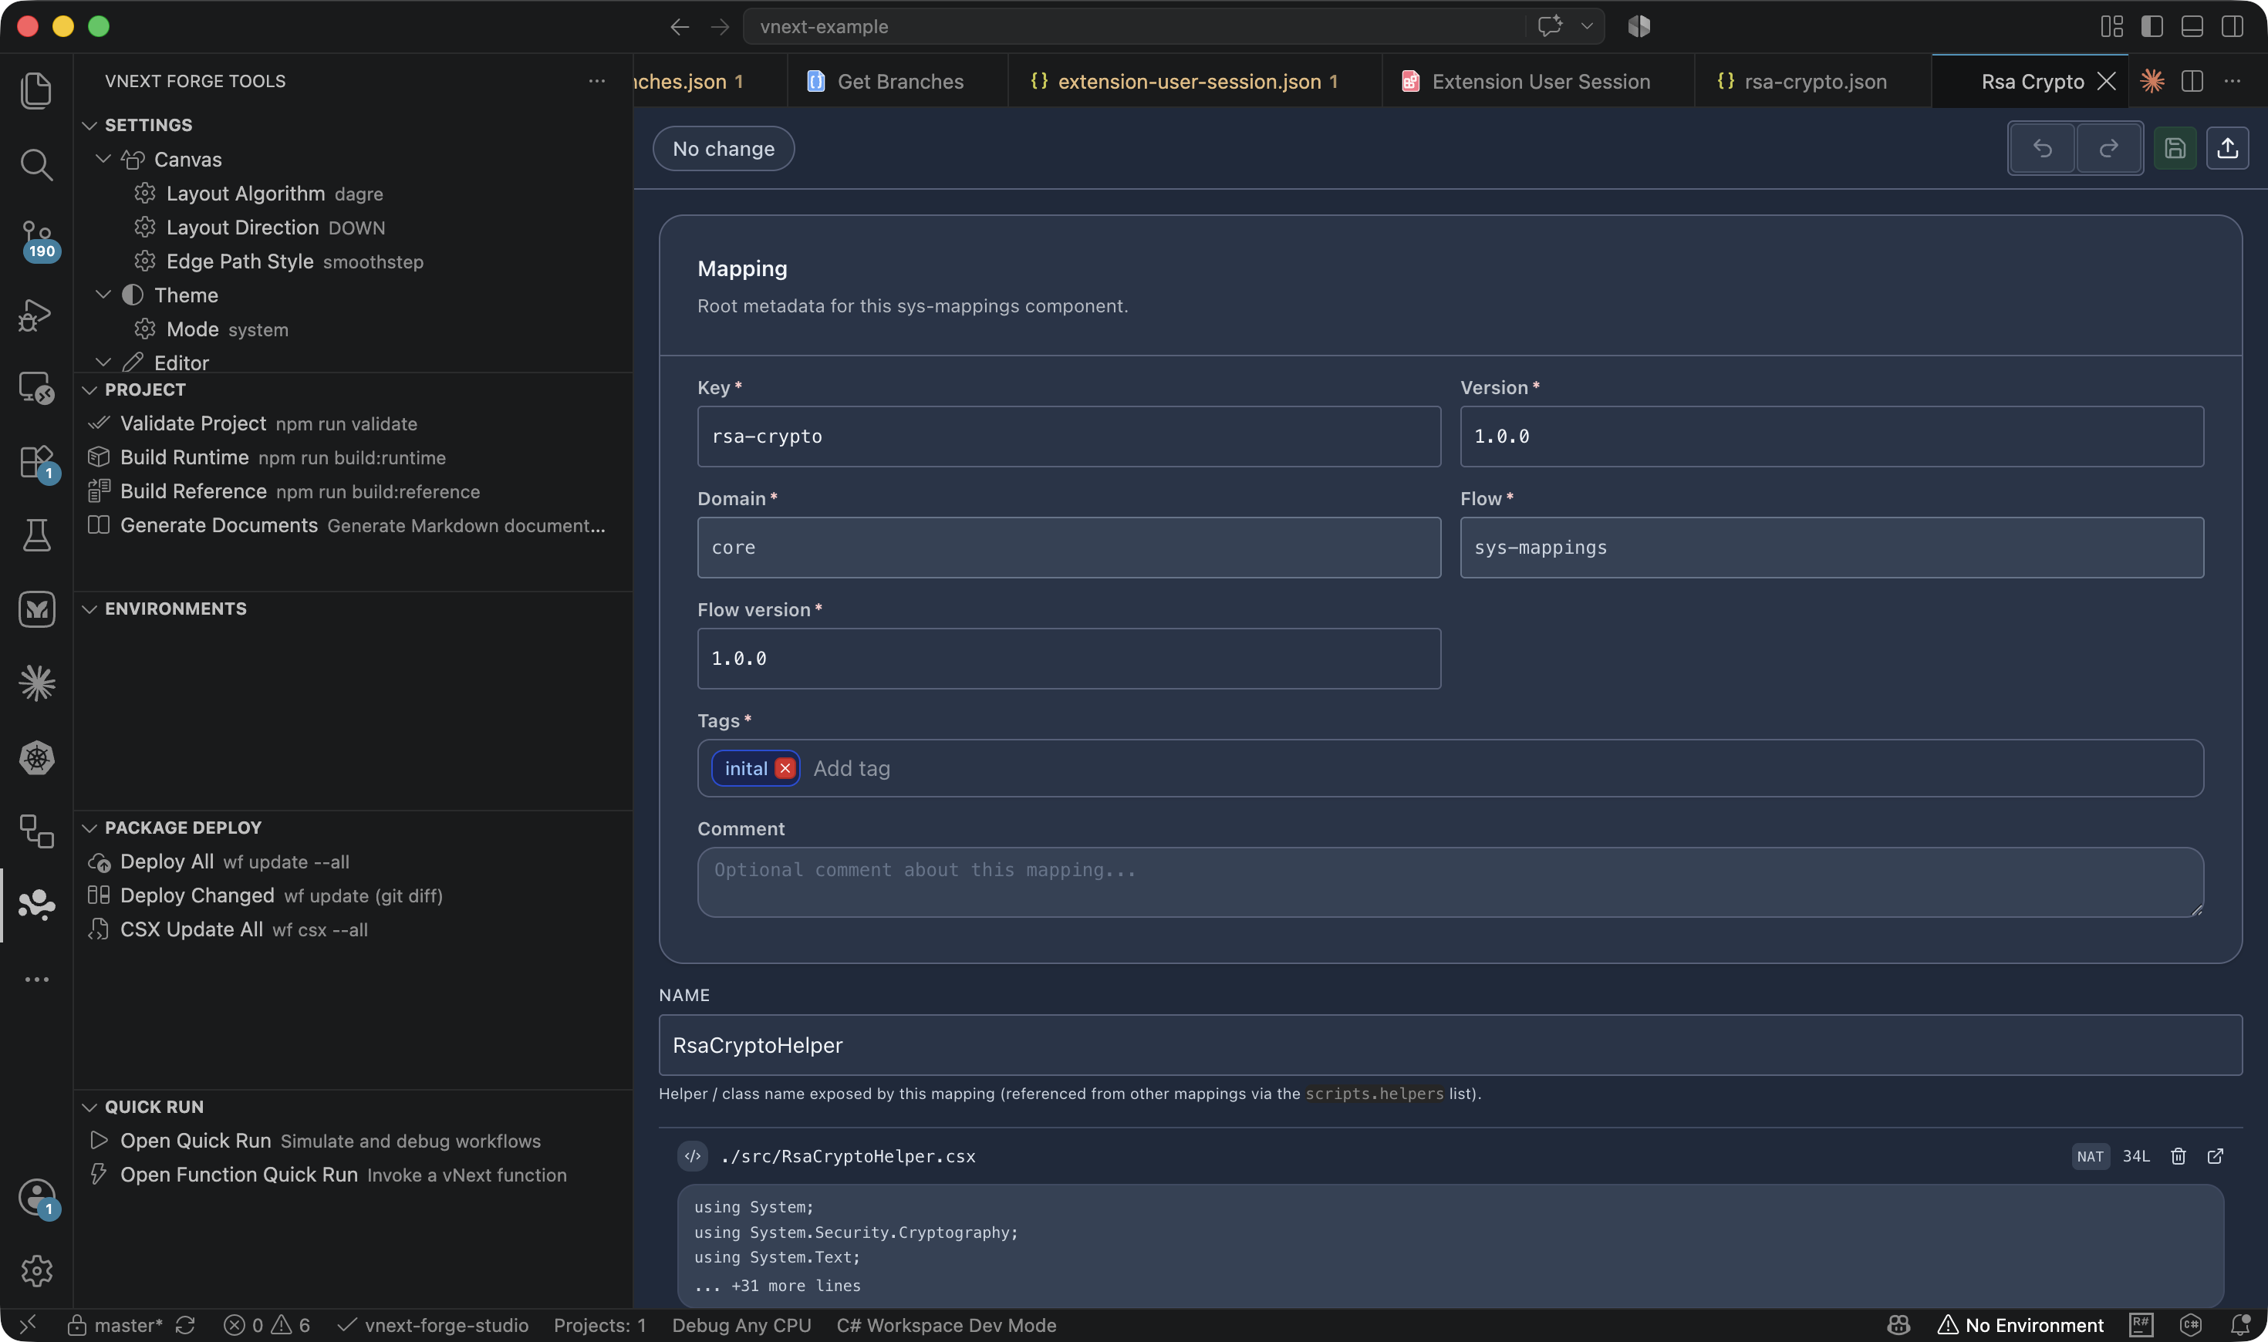Focus the Comment text area
This screenshot has height=1342, width=2268.
coord(1450,882)
